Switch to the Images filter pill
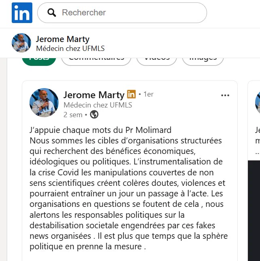Viewport: 260px width, 261px height. (x=203, y=62)
